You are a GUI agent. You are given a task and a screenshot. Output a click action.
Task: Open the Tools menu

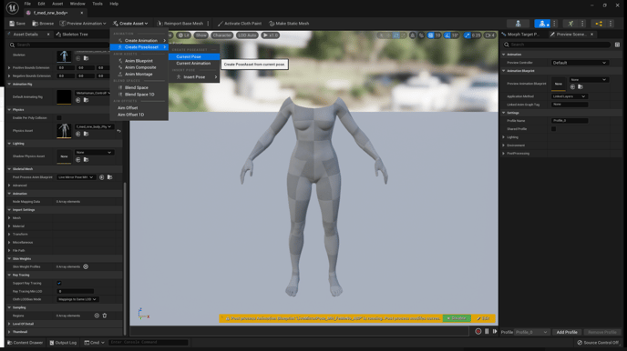click(x=98, y=4)
